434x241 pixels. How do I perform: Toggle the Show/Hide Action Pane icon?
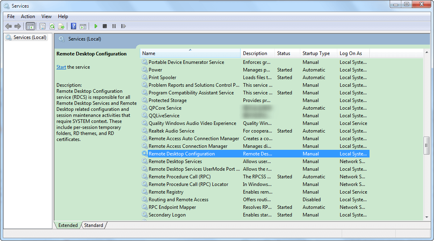click(x=83, y=26)
